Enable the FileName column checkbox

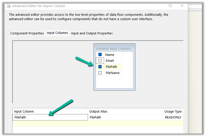tap(100, 73)
